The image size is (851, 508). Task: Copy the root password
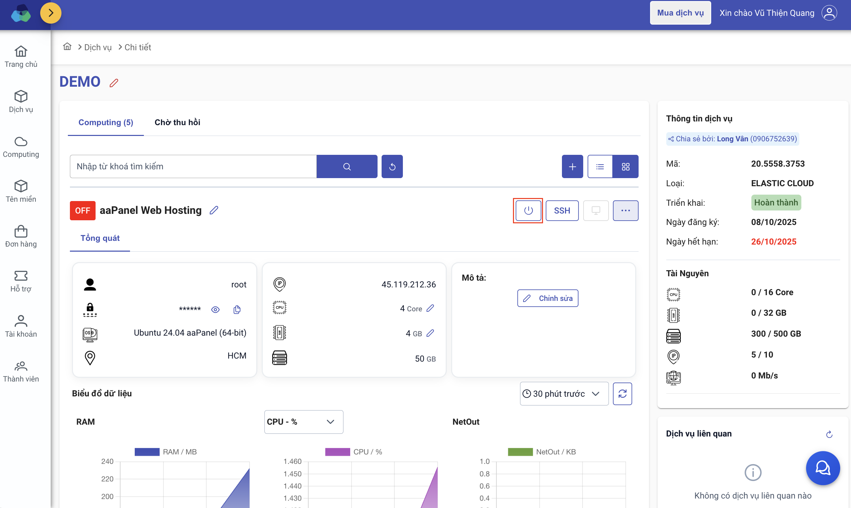click(x=237, y=309)
